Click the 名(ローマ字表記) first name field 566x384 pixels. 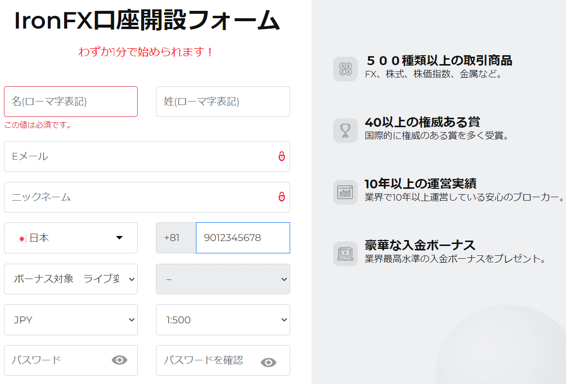tap(71, 102)
